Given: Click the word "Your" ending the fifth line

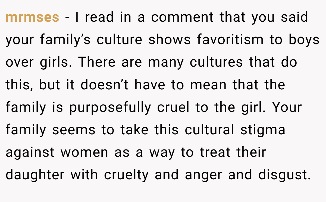Looking at the screenshot, I should (x=287, y=108).
